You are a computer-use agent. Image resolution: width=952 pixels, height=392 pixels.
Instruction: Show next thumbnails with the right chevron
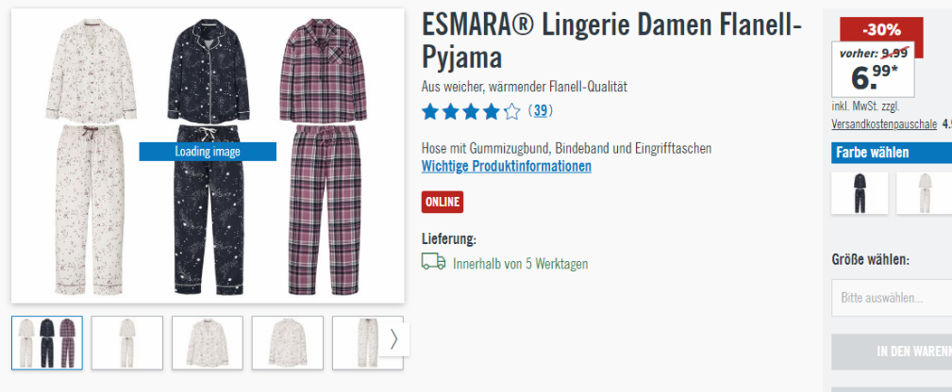tap(393, 339)
